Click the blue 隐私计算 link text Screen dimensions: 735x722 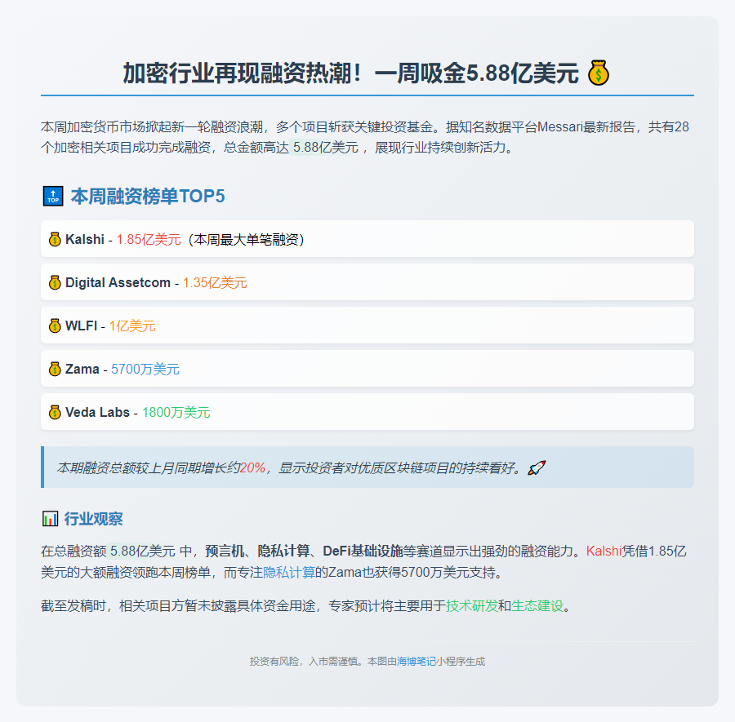click(x=289, y=572)
